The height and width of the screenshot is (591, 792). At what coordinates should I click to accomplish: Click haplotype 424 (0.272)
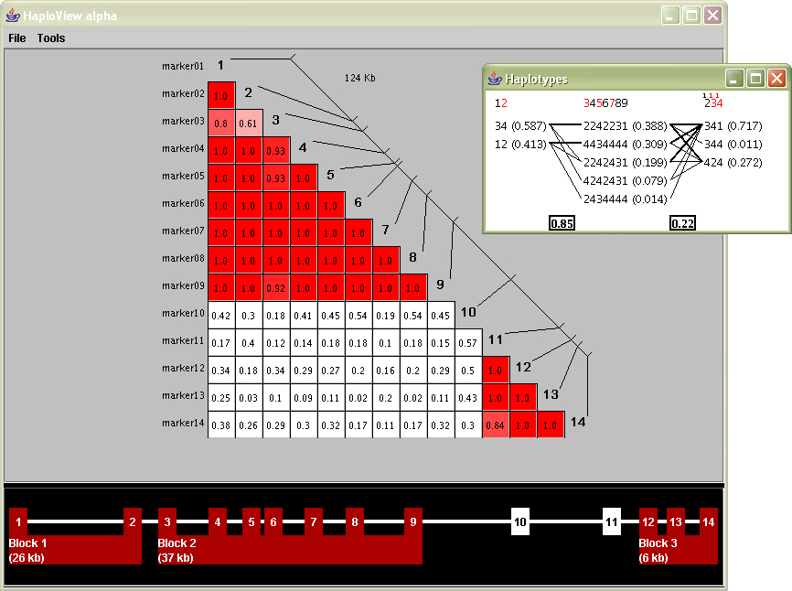coord(733,163)
